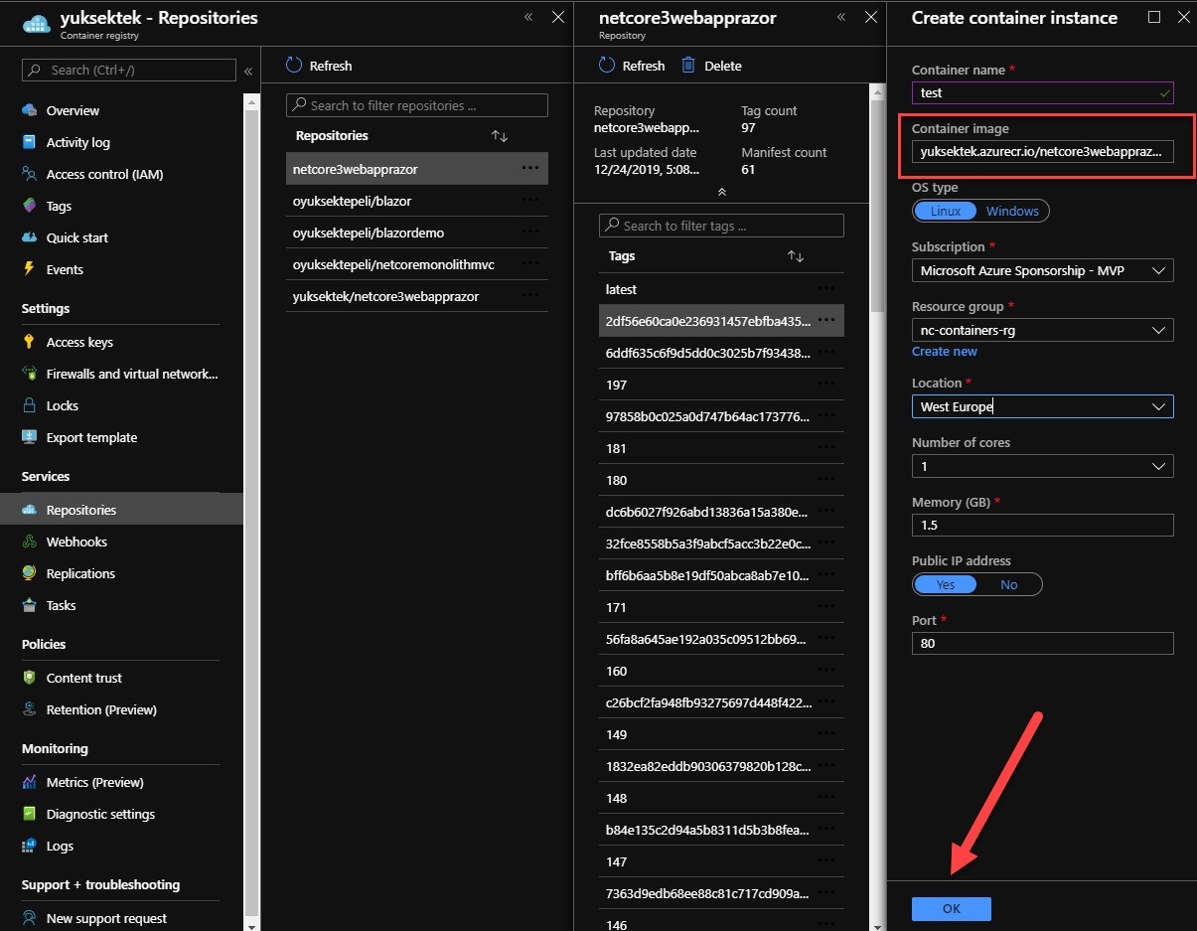Click the Tags icon in sidebar
Viewport: 1197px width, 931px height.
(29, 206)
